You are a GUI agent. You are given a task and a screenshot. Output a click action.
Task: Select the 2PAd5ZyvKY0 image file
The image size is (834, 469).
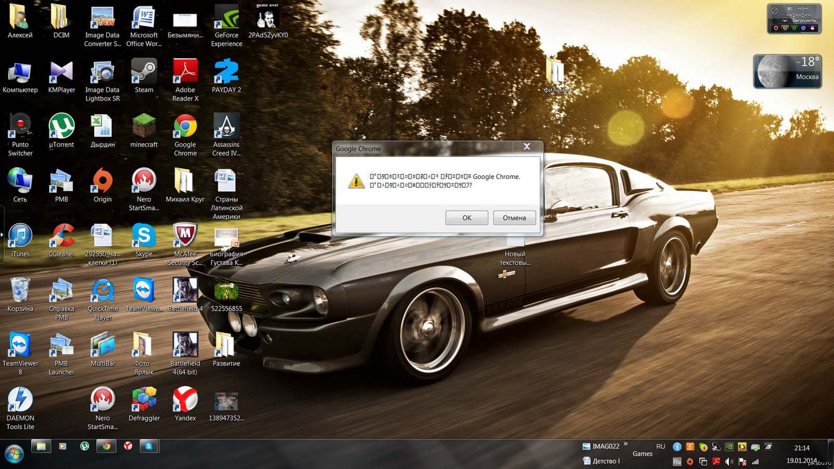(x=268, y=21)
